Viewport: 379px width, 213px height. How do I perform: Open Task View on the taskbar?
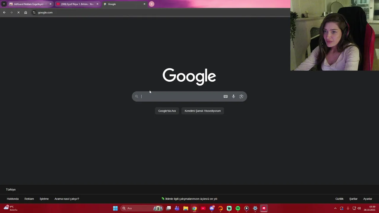(168, 208)
